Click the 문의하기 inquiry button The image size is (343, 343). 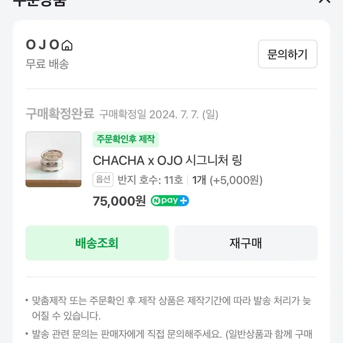(287, 54)
